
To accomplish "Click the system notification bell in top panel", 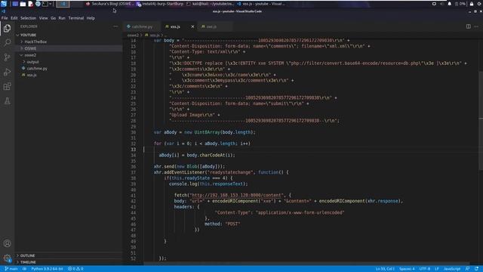I will pyautogui.click(x=450, y=4).
